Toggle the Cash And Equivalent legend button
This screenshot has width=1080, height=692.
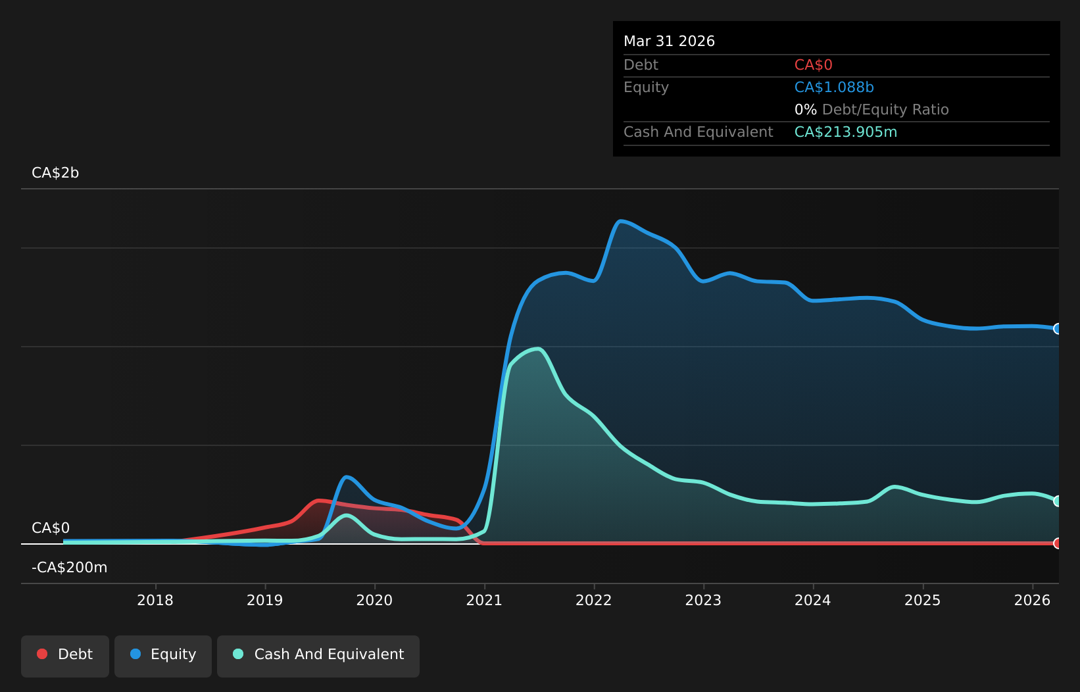coord(318,656)
